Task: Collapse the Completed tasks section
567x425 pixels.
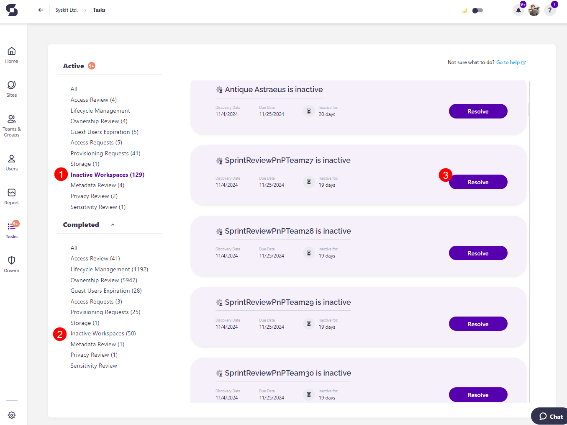Action: (112, 224)
